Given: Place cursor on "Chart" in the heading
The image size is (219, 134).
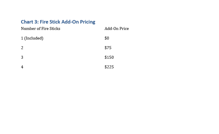Looking at the screenshot, I should (x=27, y=22).
